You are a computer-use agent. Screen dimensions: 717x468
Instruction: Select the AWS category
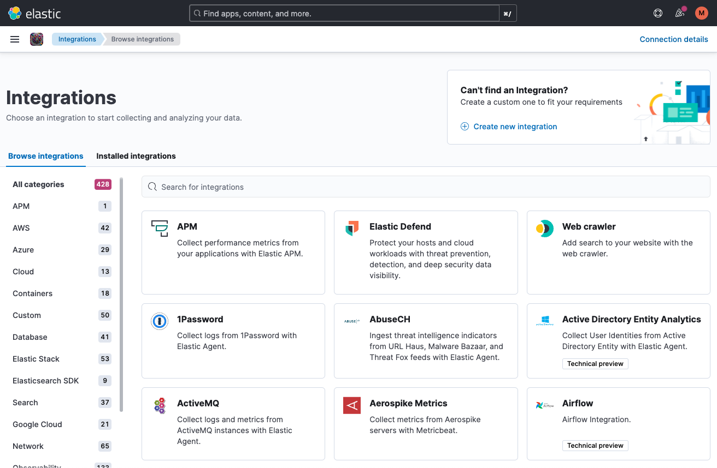pos(62,228)
